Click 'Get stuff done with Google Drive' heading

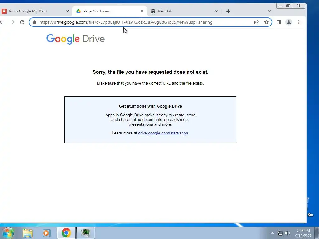point(150,106)
